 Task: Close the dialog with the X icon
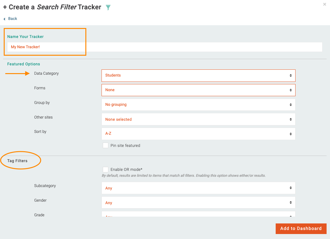coord(324,4)
